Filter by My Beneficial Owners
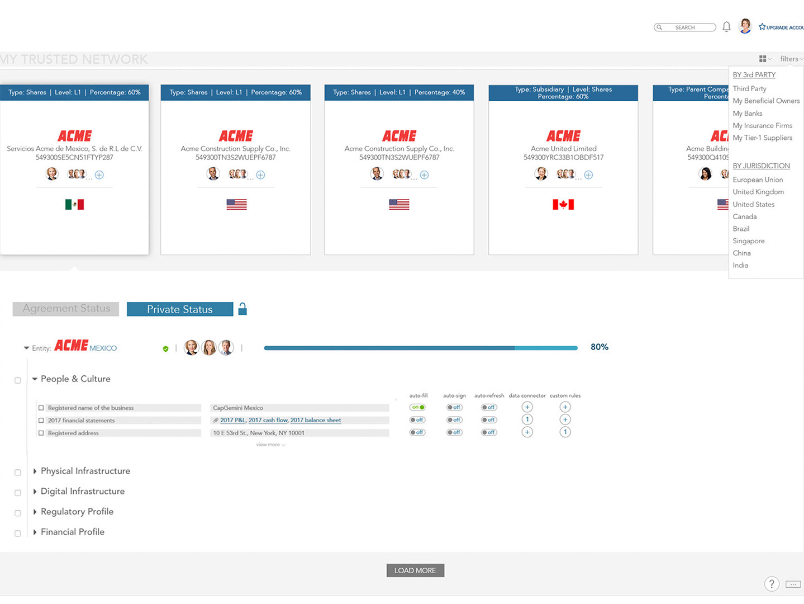The height and width of the screenshot is (604, 804). click(766, 101)
